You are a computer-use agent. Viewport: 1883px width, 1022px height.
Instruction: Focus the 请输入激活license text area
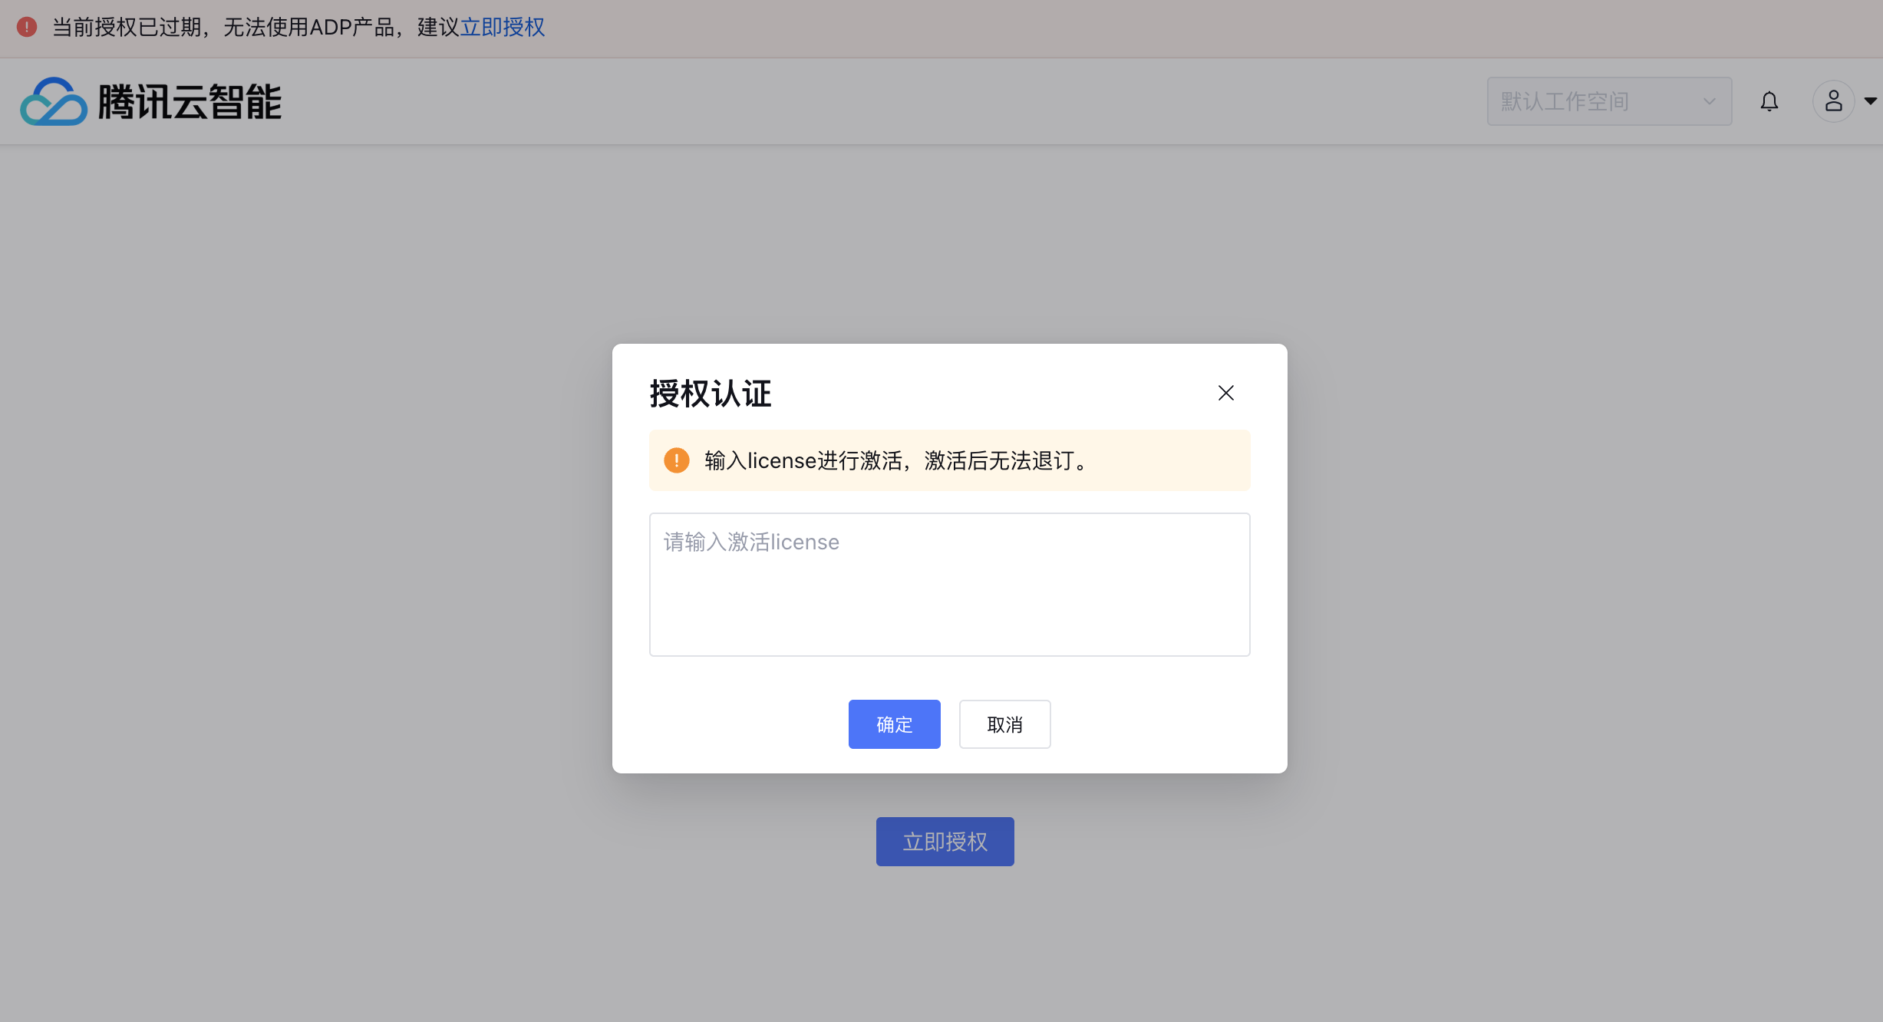point(949,585)
